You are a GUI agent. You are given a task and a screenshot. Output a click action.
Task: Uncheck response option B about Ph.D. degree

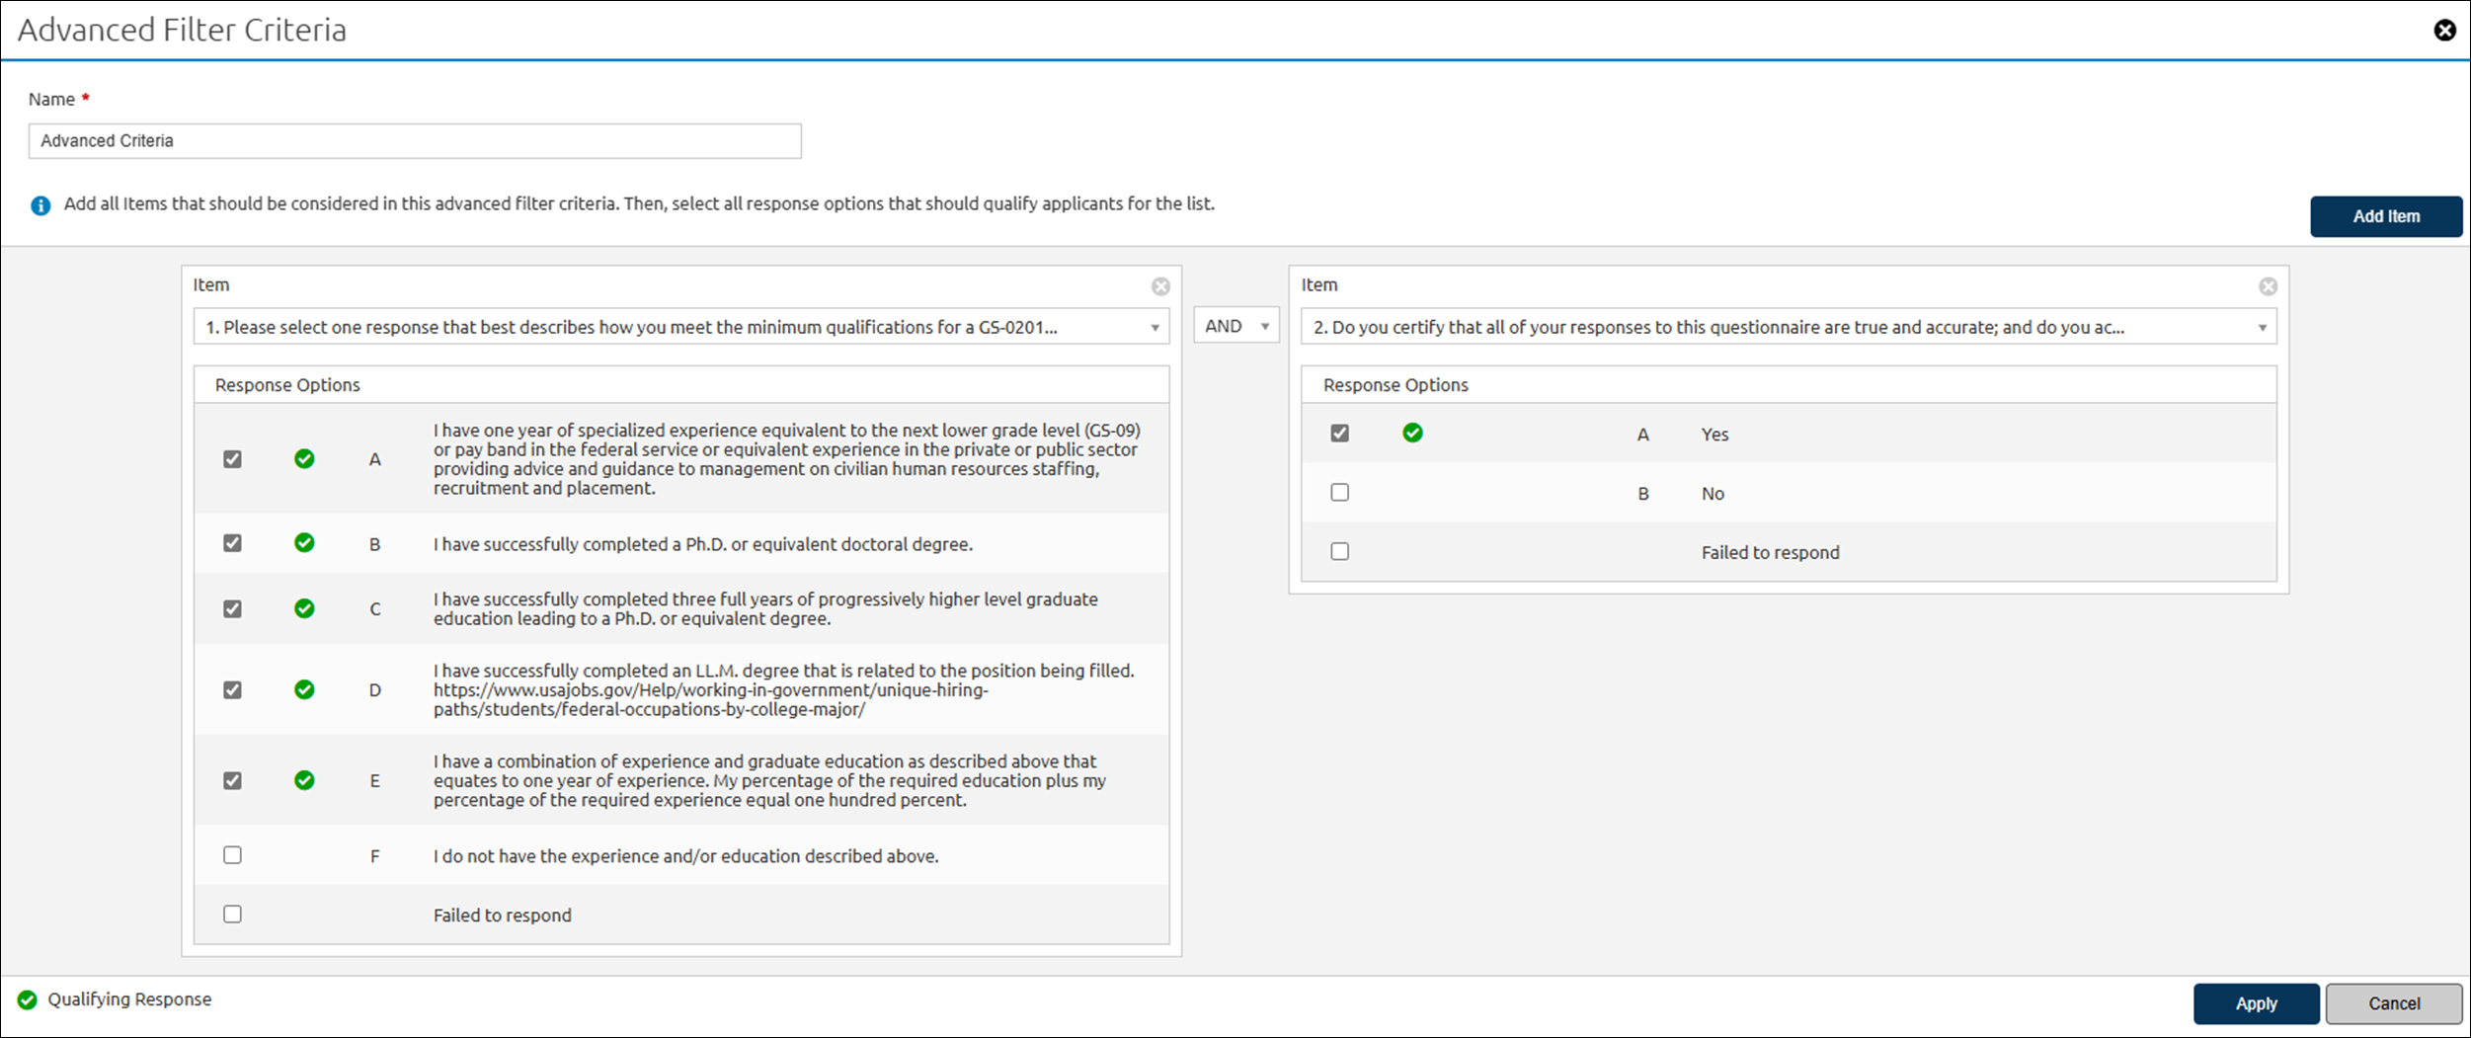[x=232, y=543]
